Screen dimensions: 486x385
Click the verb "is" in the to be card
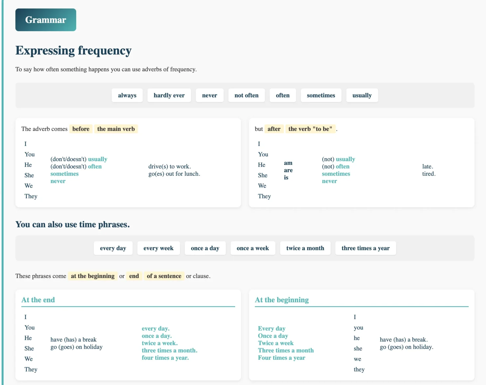[x=286, y=178]
